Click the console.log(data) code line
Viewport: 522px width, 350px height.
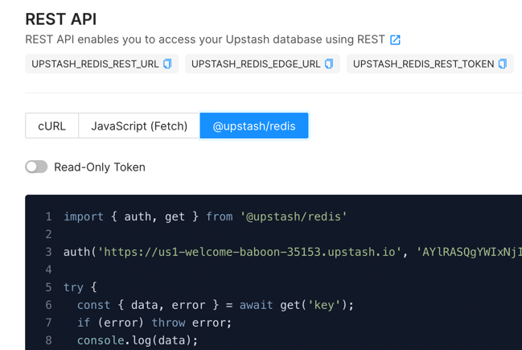[x=138, y=340]
